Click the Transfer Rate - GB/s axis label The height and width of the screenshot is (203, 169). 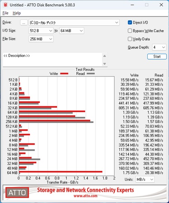tap(63, 182)
